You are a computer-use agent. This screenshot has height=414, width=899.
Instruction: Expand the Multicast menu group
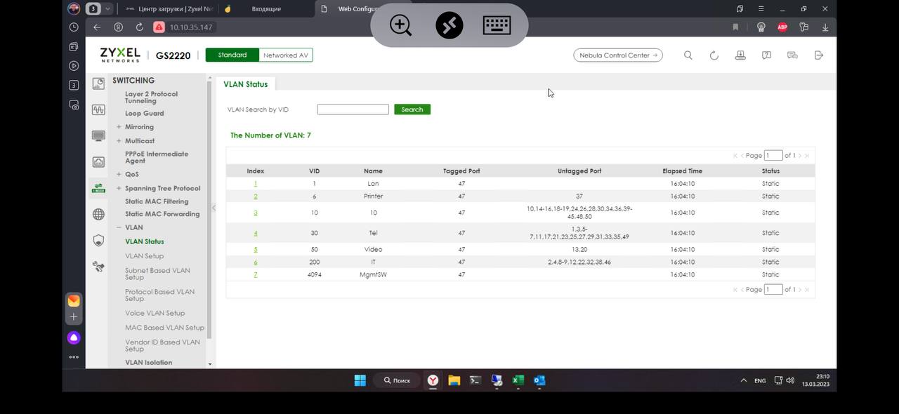click(119, 141)
